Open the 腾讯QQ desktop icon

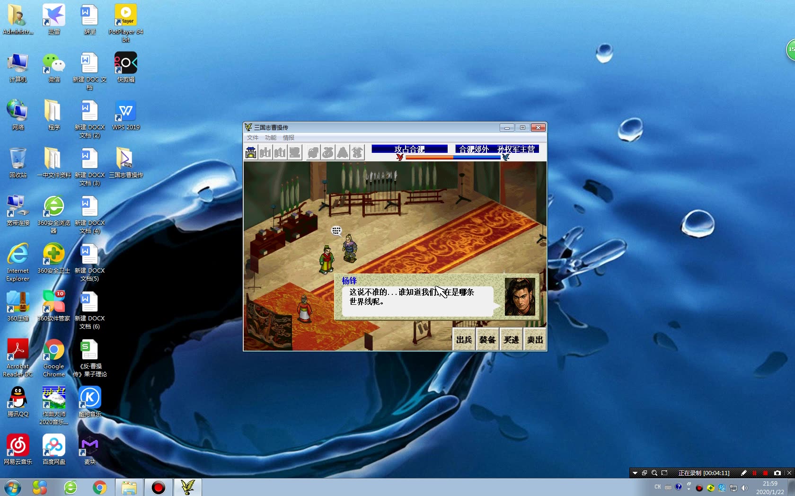click(x=18, y=402)
